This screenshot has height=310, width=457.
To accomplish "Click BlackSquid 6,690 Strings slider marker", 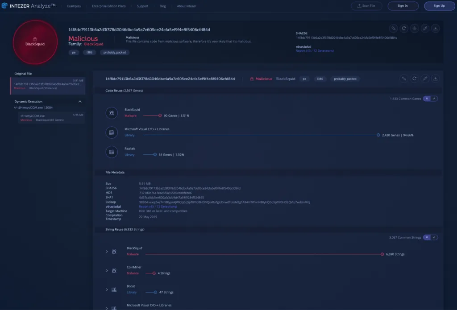I will pos(382,254).
